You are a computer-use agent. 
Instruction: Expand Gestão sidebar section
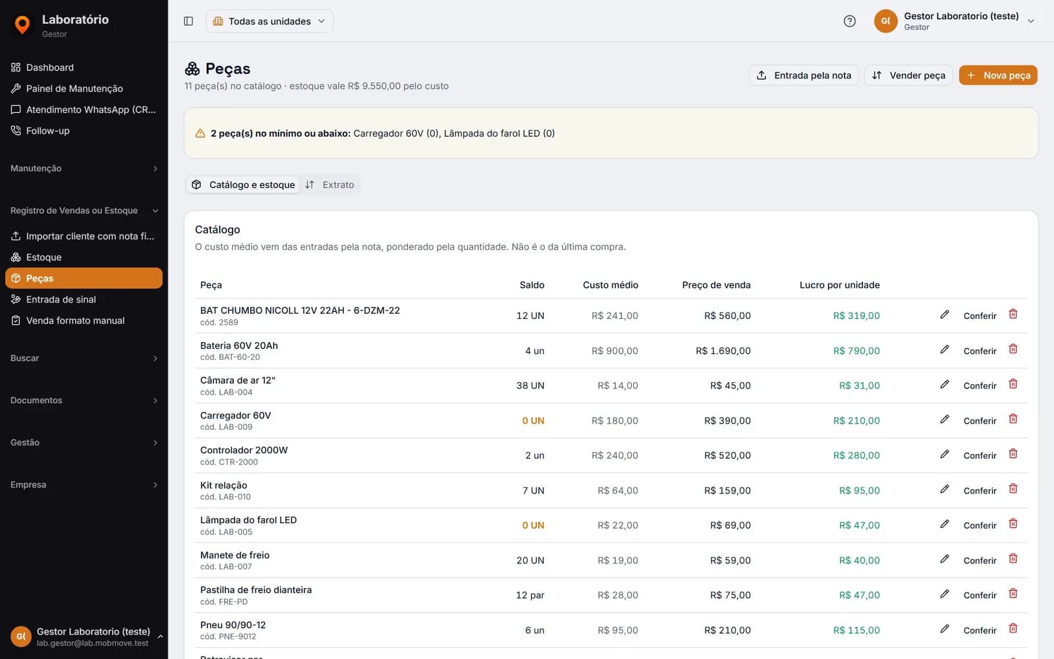point(84,443)
